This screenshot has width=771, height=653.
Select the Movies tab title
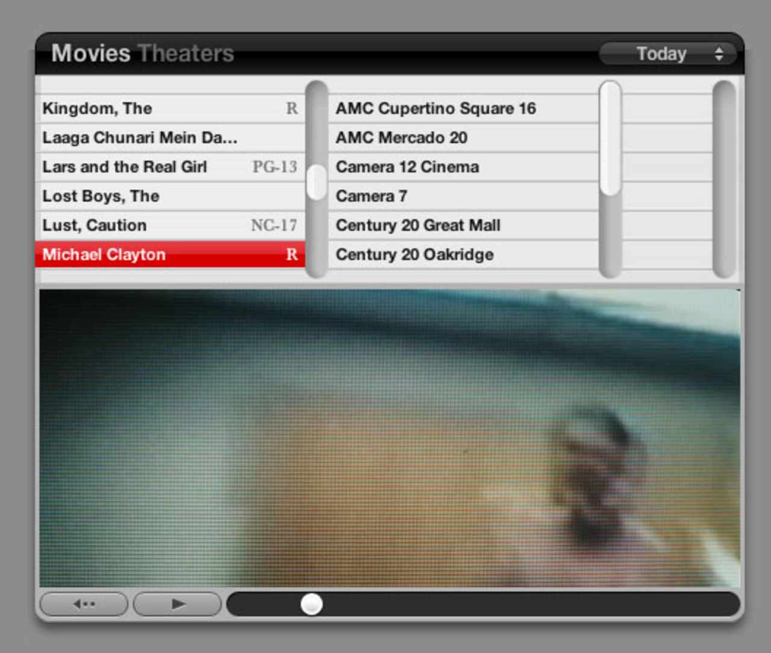91,54
